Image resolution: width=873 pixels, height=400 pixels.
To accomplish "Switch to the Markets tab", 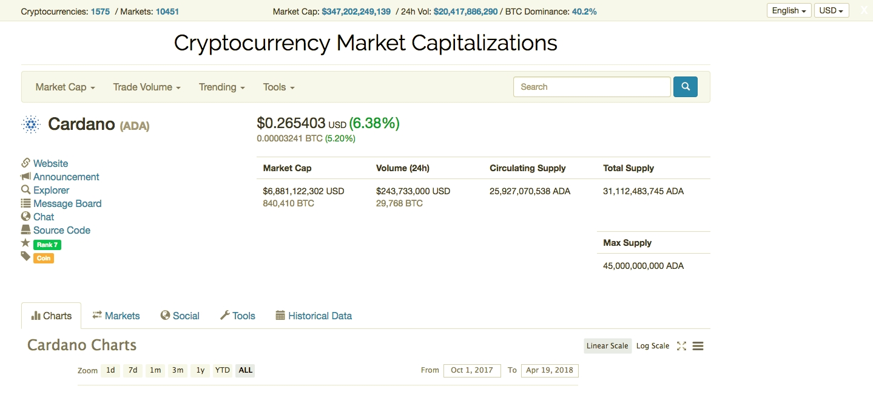I will pos(116,316).
